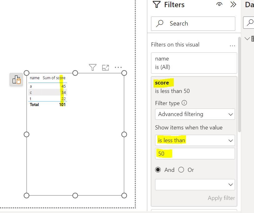
Task: Click the magnifier icon in Filters search
Action: click(x=159, y=23)
